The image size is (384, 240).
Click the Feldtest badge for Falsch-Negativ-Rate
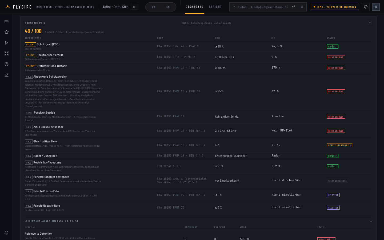tap(333, 208)
